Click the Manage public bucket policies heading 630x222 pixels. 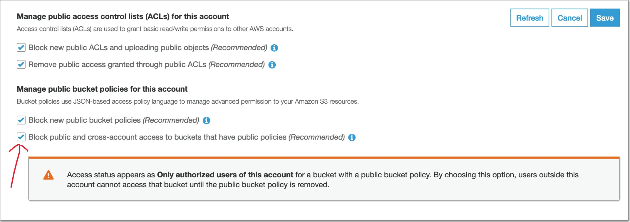(x=102, y=89)
